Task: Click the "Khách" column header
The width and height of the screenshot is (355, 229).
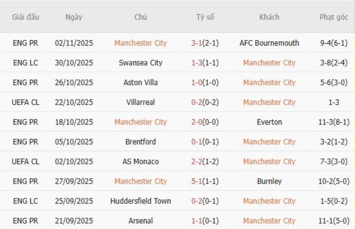Action: tap(269, 17)
